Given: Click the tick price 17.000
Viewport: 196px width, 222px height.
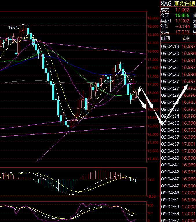Looking at the screenshot, I should (x=189, y=151).
